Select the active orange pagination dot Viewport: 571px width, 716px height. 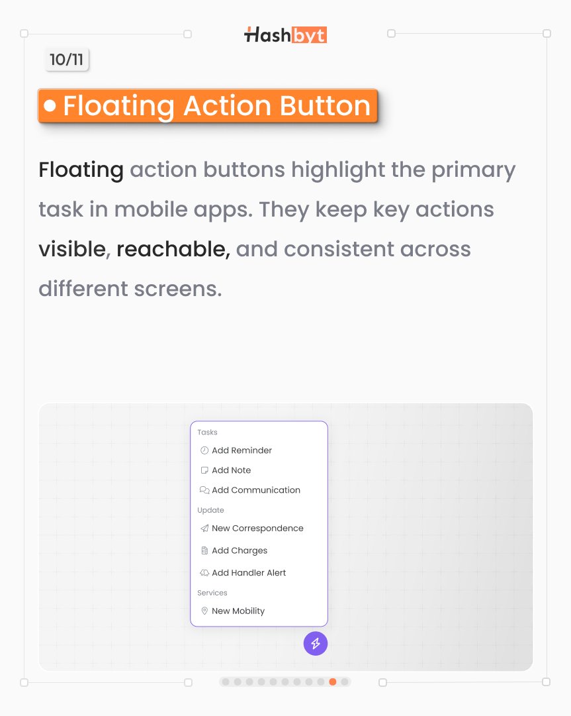(333, 682)
